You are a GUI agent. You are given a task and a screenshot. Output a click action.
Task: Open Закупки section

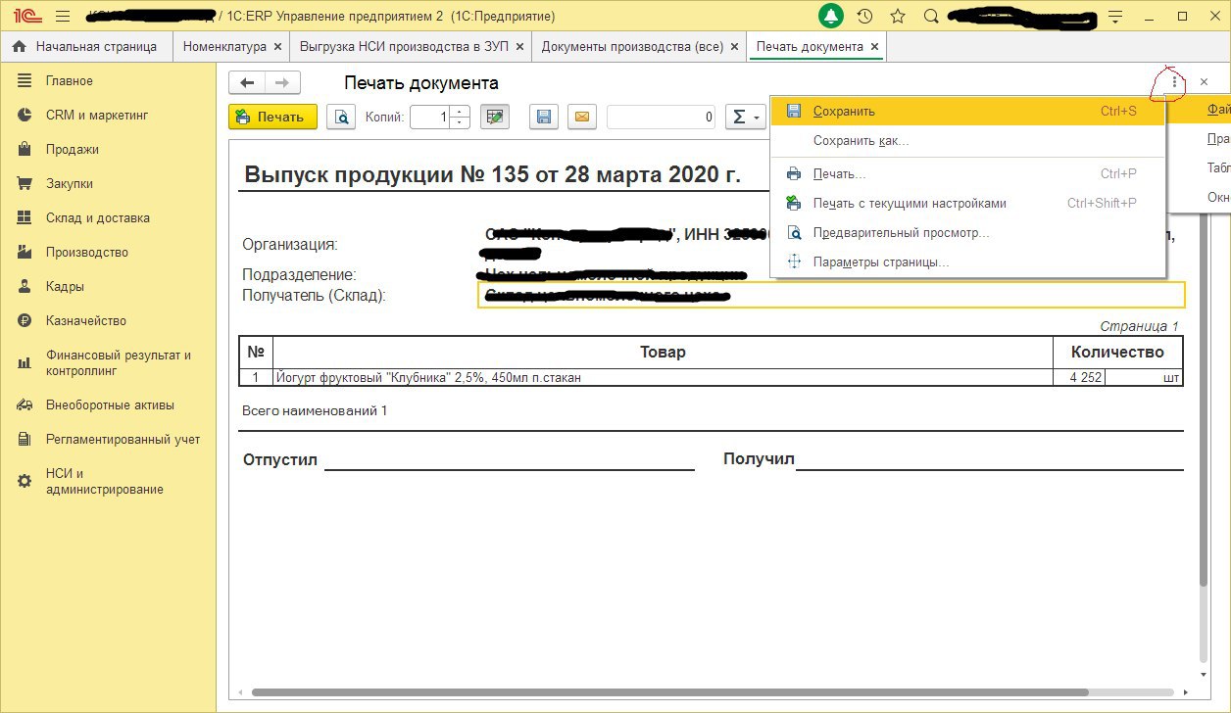coord(108,183)
